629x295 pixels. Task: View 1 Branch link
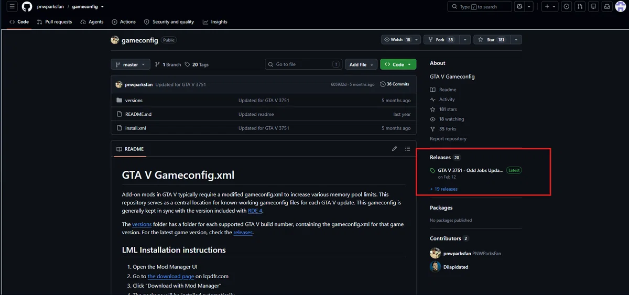pos(168,64)
